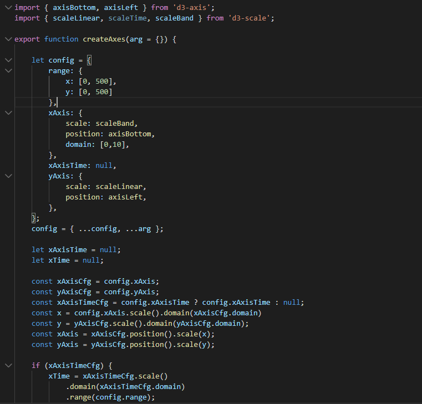The image size is (422, 404).
Task: Collapse the 'xAxis: {' block chevron
Action: tap(9, 113)
